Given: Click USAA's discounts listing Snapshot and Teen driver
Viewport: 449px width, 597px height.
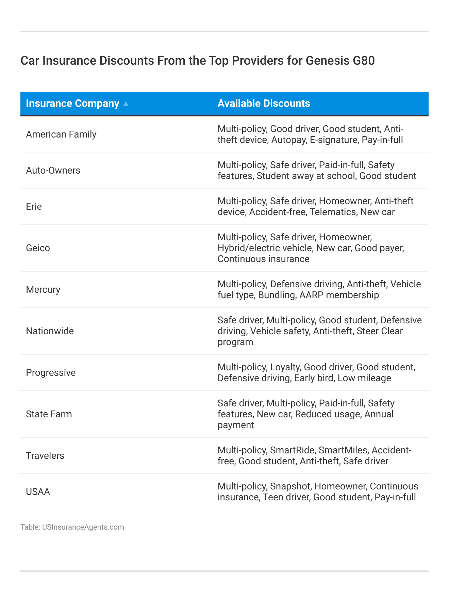Looking at the screenshot, I should point(318,492).
